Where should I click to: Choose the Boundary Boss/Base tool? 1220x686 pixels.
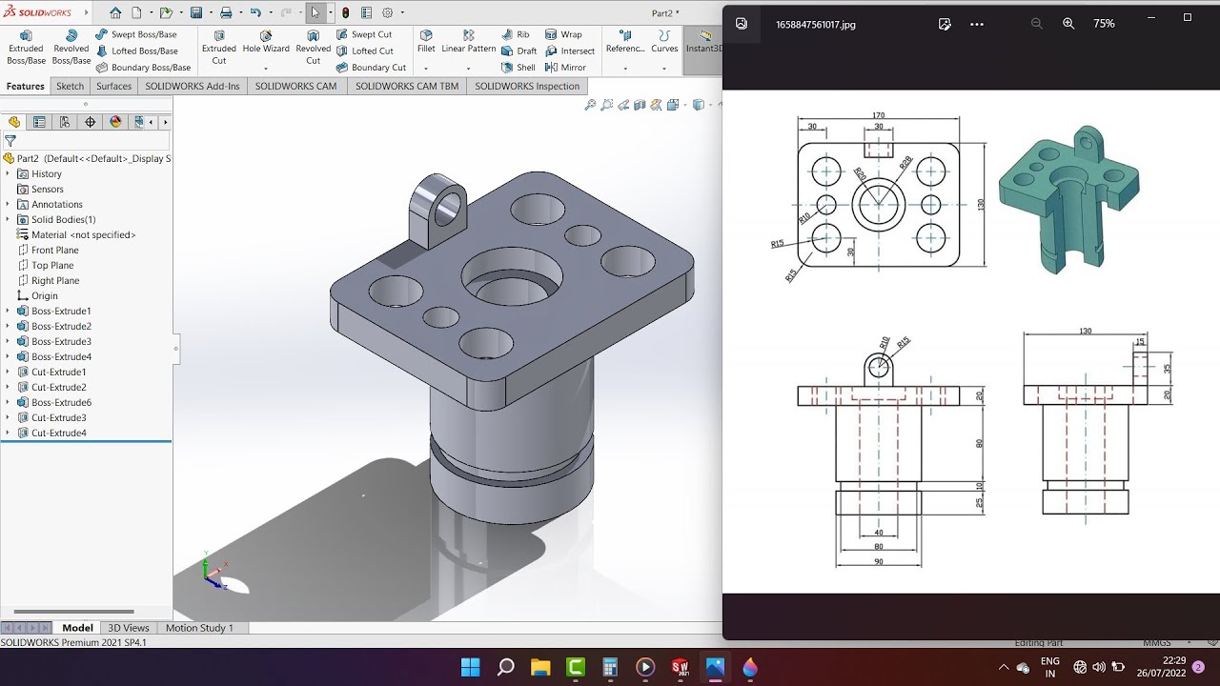[143, 68]
